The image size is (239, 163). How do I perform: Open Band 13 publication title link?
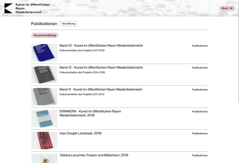tap(101, 46)
